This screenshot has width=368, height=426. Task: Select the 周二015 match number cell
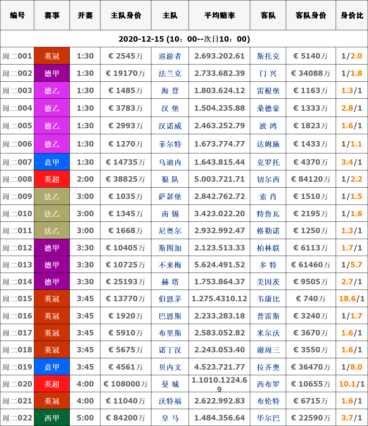point(17,299)
